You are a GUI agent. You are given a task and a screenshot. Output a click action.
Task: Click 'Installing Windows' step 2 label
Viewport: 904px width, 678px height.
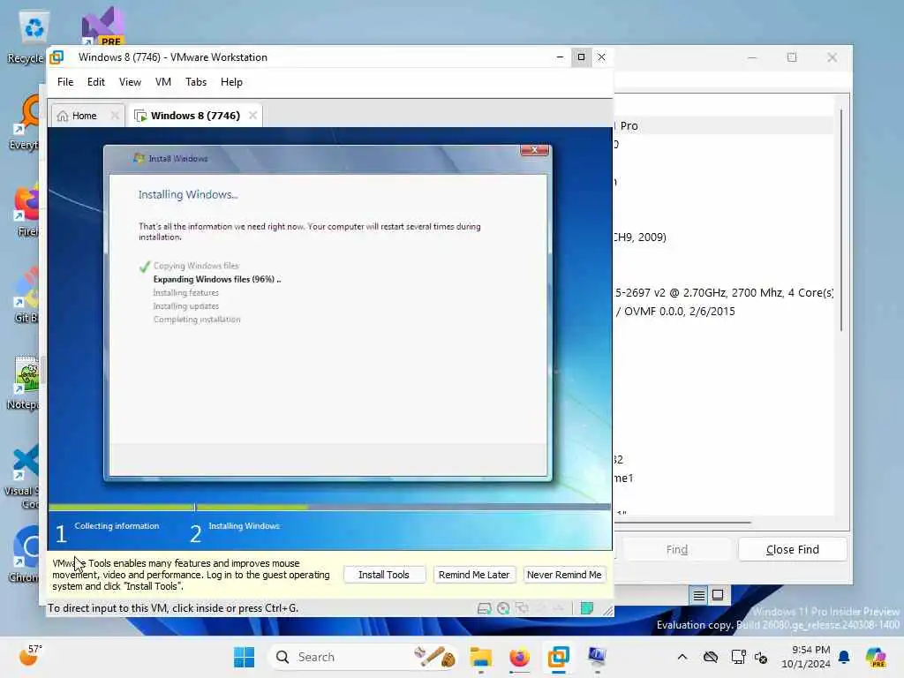tap(244, 526)
